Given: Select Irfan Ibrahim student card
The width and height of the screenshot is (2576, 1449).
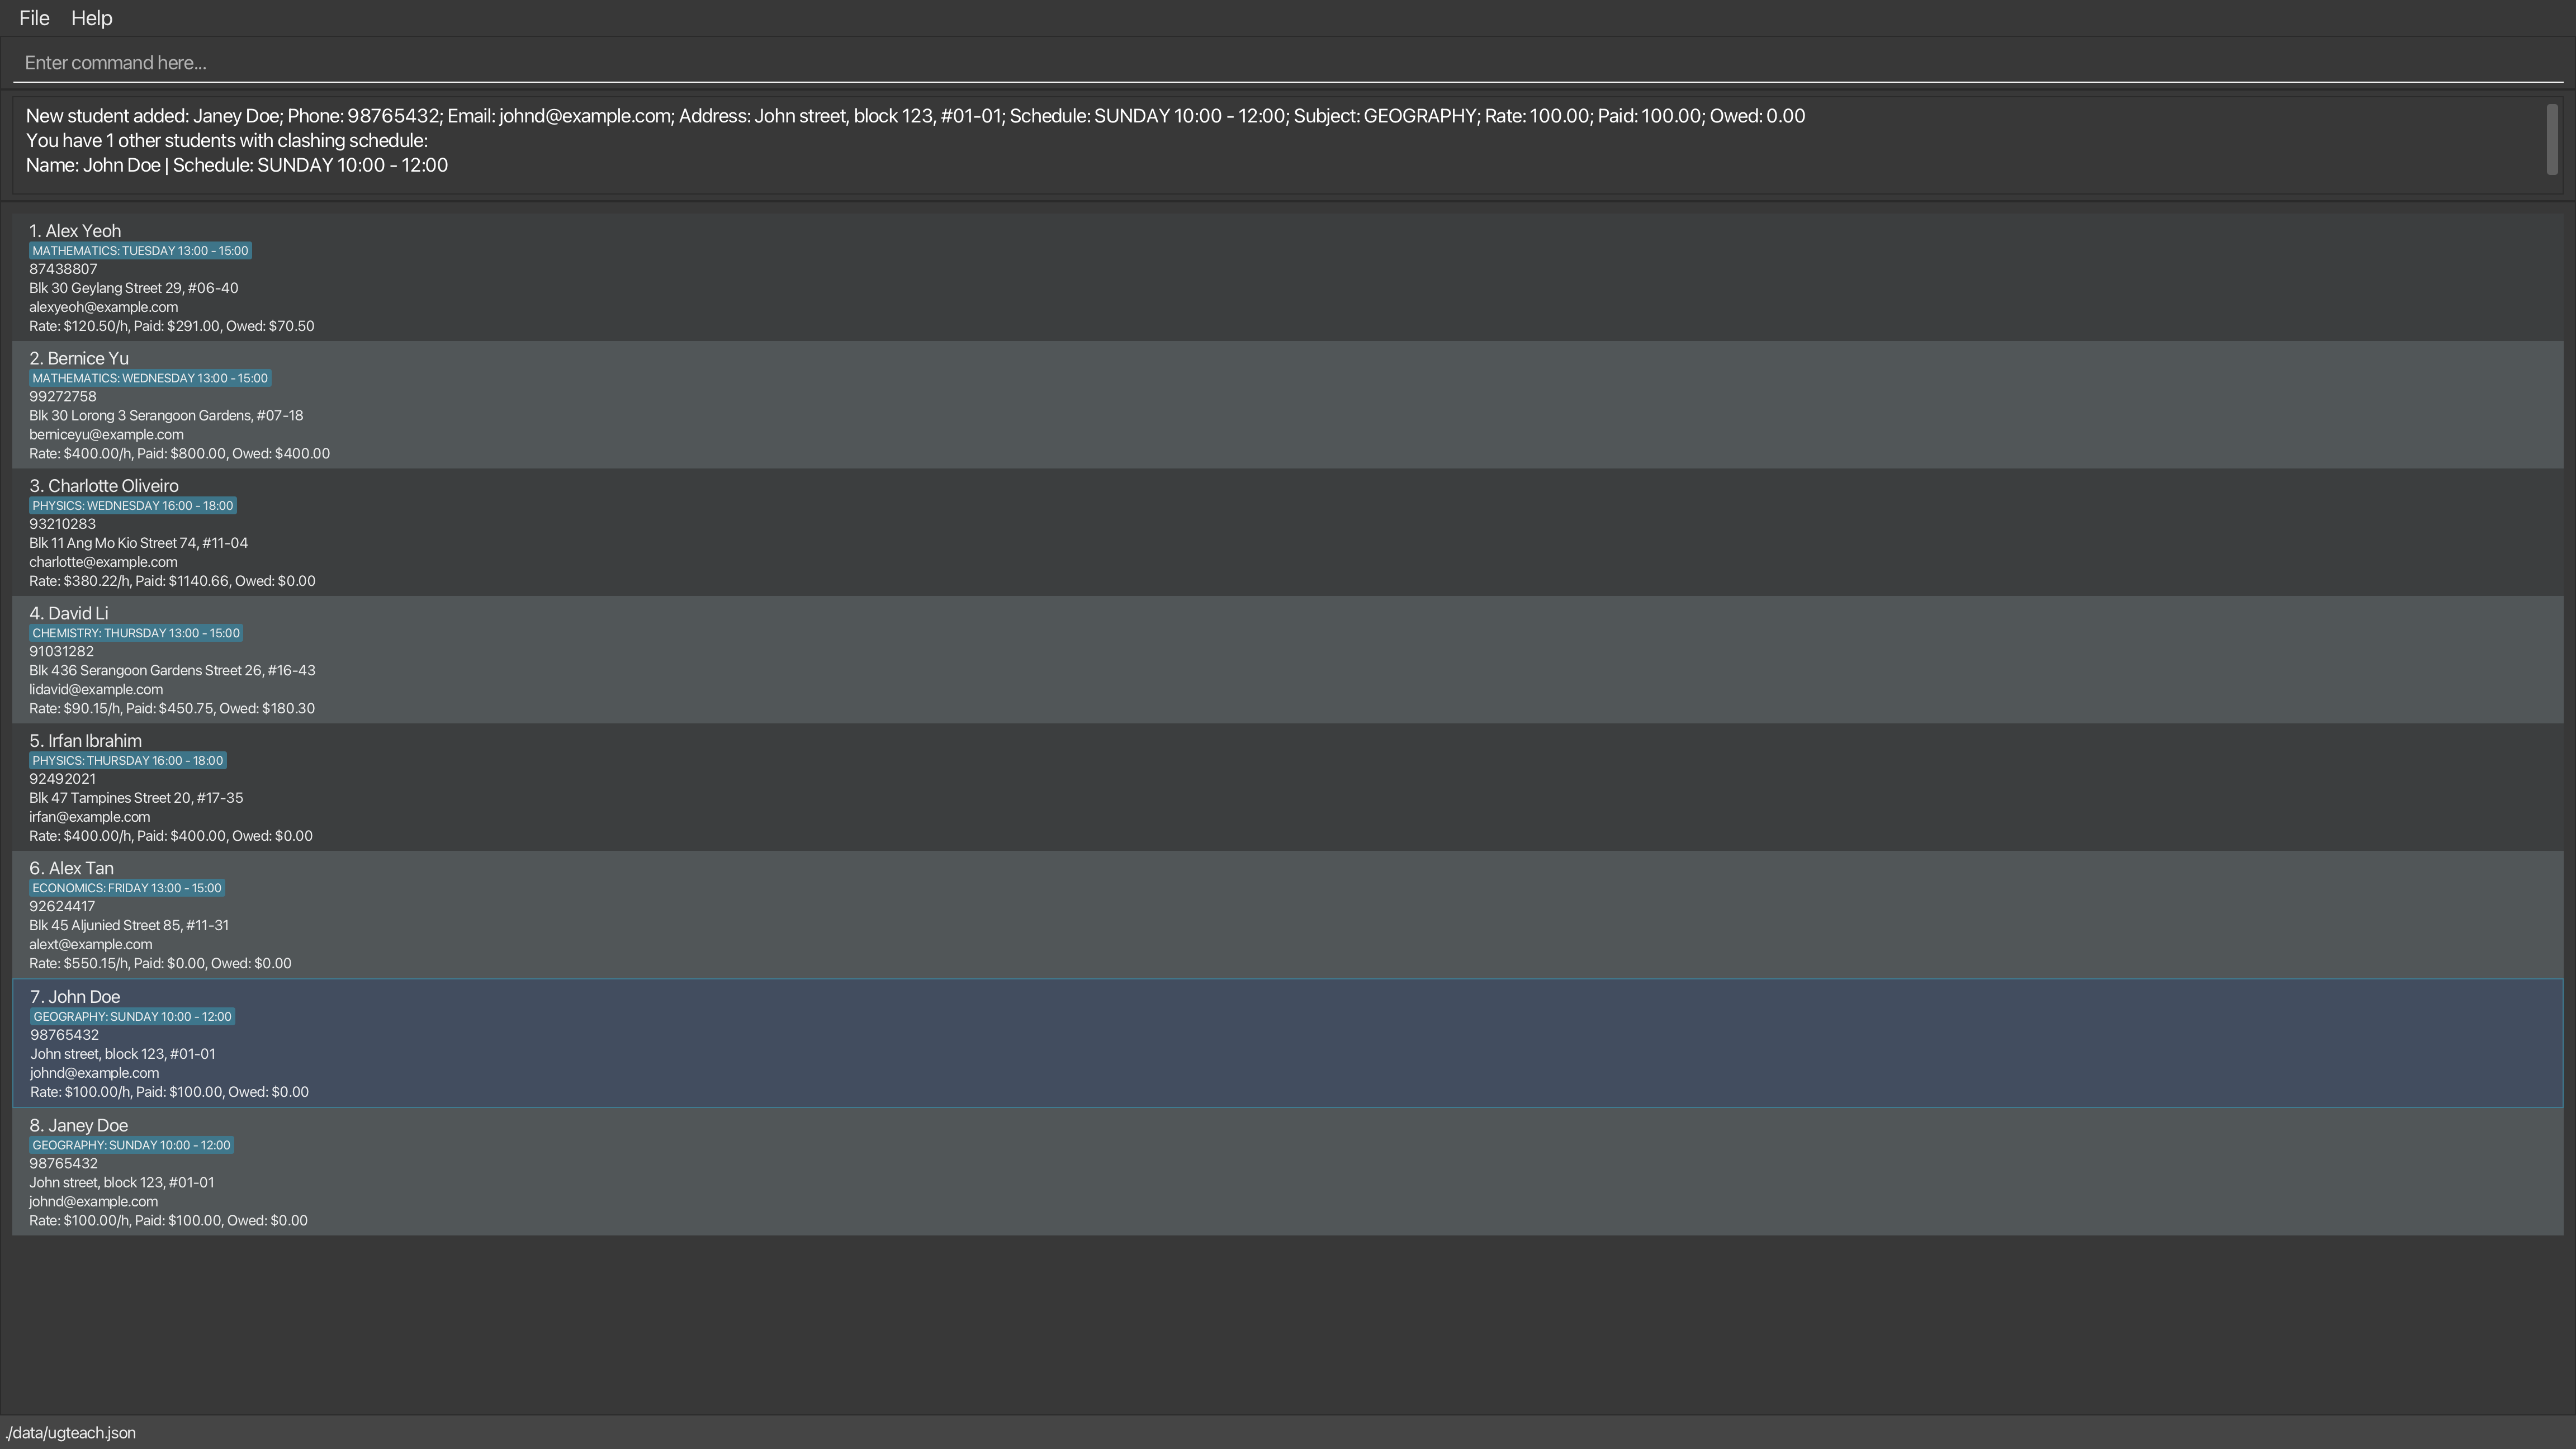Looking at the screenshot, I should pos(1286,788).
